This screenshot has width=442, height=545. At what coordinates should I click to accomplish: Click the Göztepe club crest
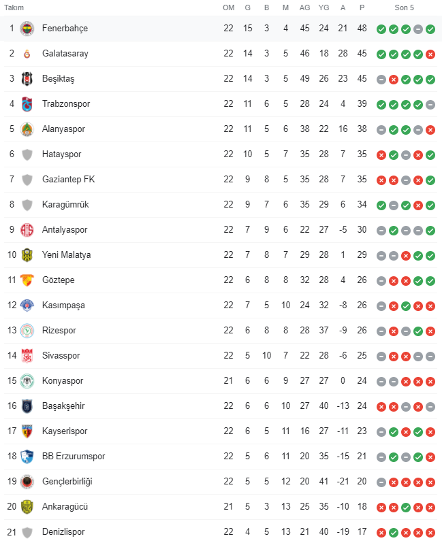(27, 280)
